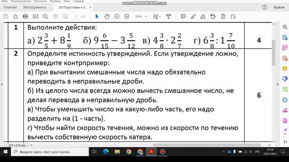Open the Редактирование menu
This screenshot has width=289, height=162.
point(21,1)
